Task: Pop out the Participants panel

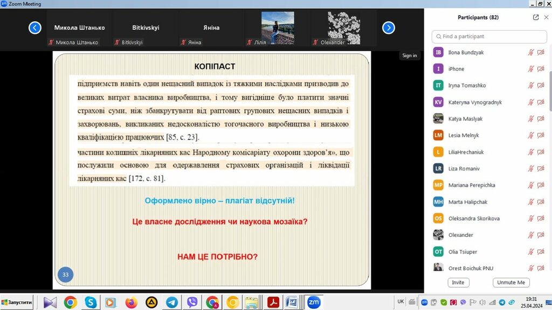Action: click(536, 17)
